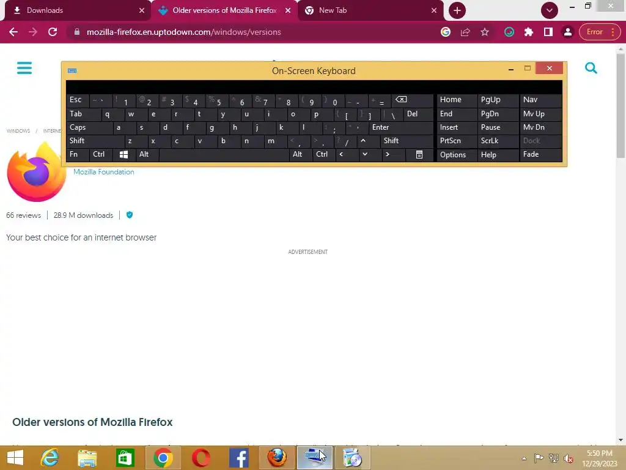Open a new tab with plus button
This screenshot has height=470, width=626.
pos(457,10)
